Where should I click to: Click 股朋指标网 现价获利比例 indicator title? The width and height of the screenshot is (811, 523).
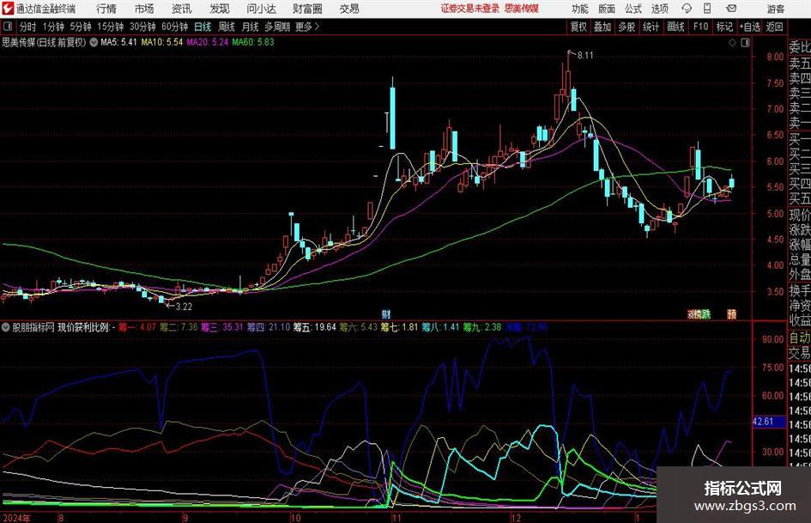click(x=60, y=327)
